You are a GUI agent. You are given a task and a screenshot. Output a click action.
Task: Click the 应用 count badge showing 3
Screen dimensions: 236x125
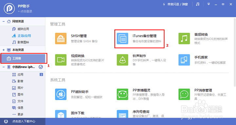pyautogui.click(x=41, y=74)
